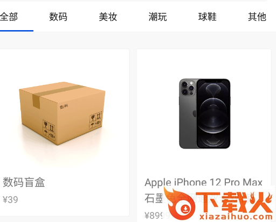Click the brown tape strip on the box
The image size is (276, 222).
(x=54, y=94)
